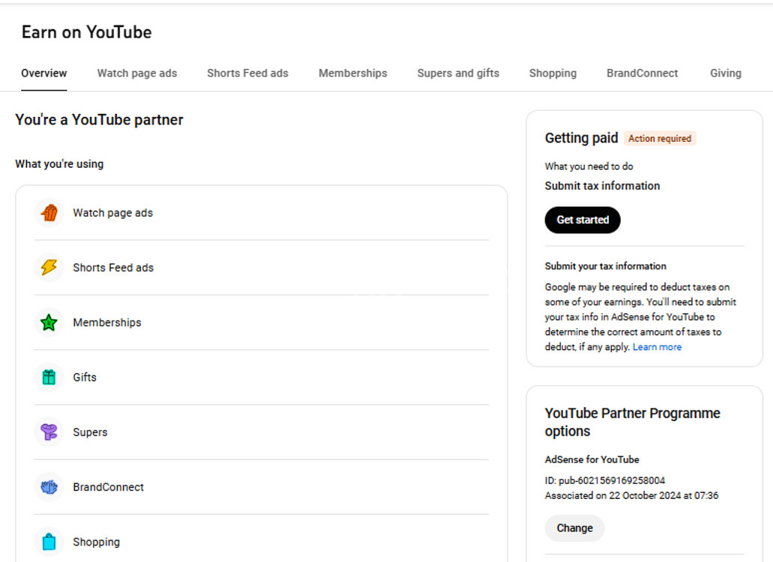Click the What you need to do label
This screenshot has height=562, width=773.
click(589, 166)
